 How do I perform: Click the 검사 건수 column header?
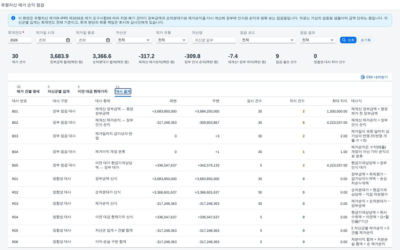coord(254,101)
